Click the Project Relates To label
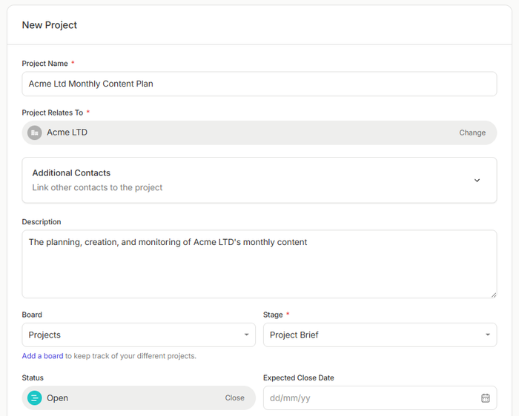Image resolution: width=519 pixels, height=416 pixels. coord(52,113)
